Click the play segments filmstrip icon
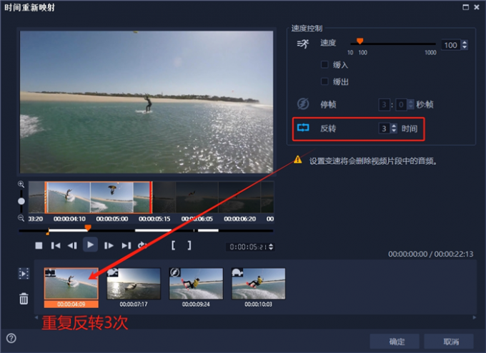The width and height of the screenshot is (486, 353). pos(24,274)
